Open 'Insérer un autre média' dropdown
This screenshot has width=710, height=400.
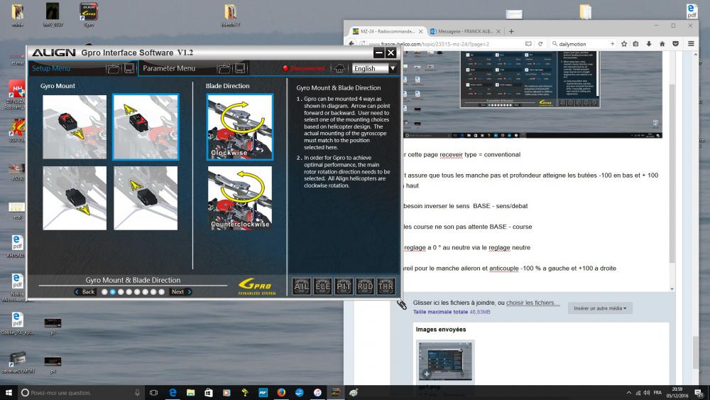tap(600, 308)
